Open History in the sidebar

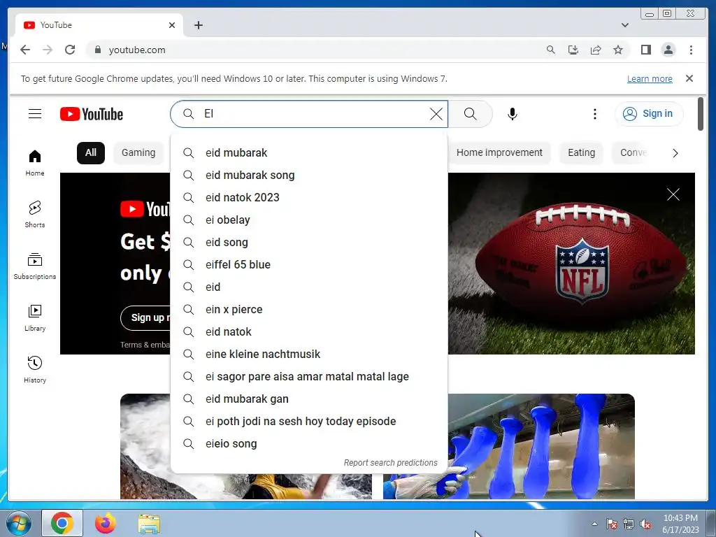point(35,369)
